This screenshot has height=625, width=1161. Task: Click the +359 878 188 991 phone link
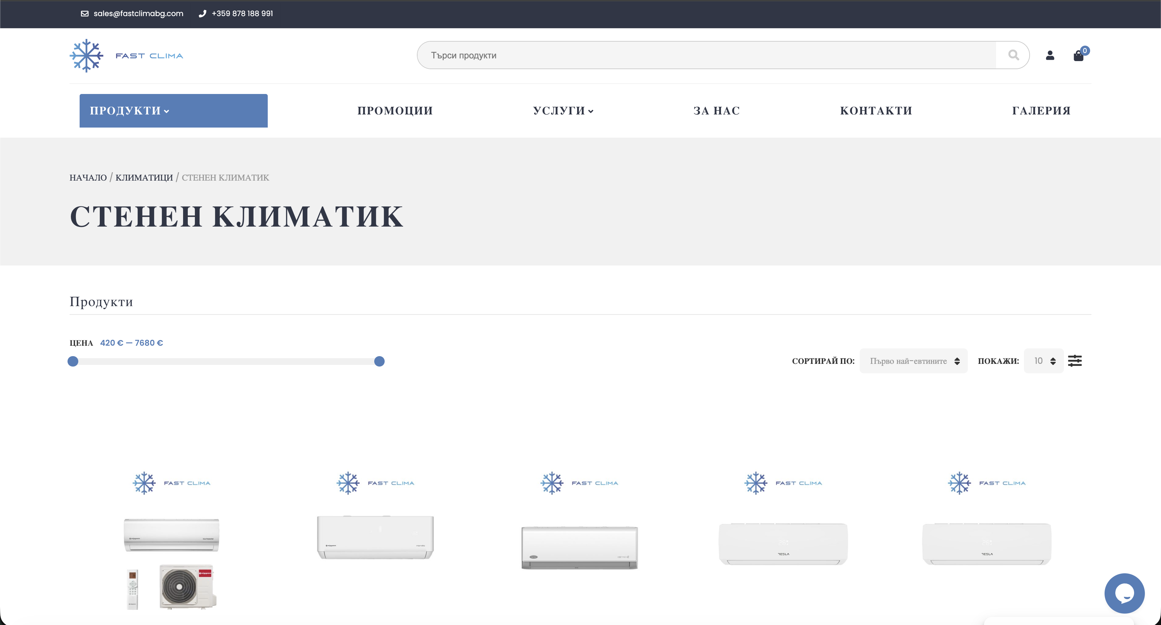point(242,13)
